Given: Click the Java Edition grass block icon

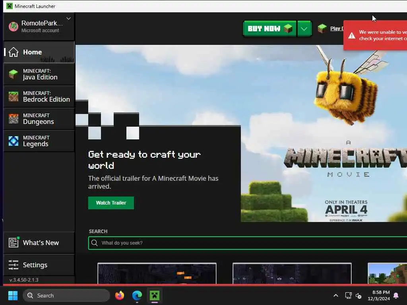Looking at the screenshot, I should (x=14, y=74).
